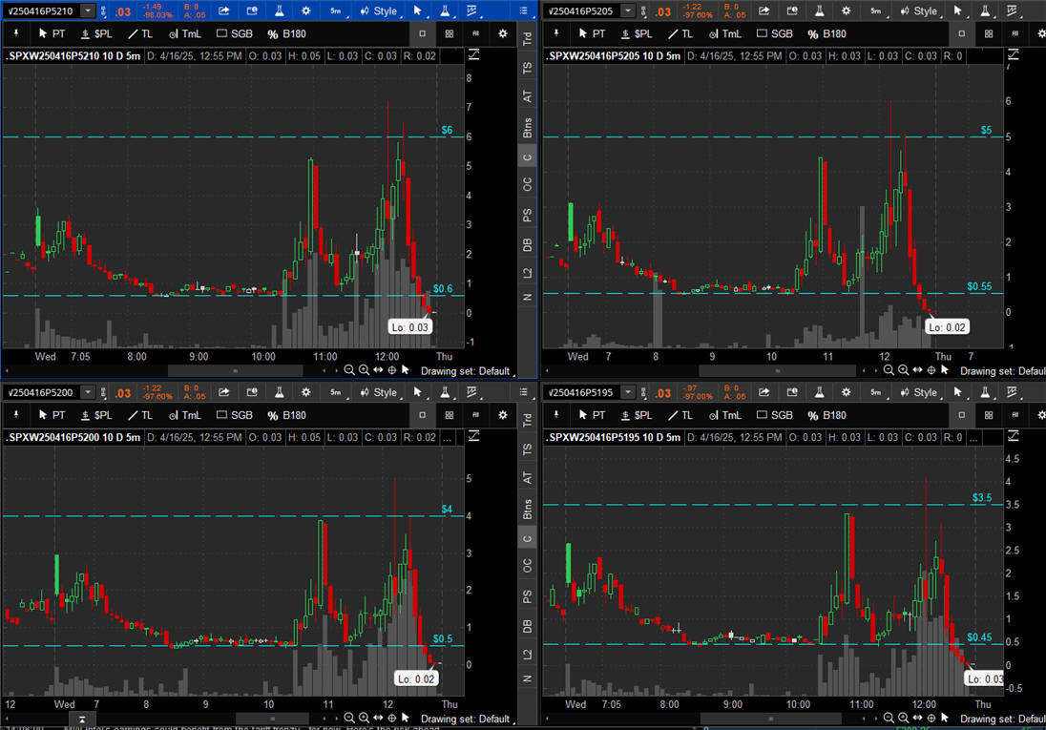Open 5m timeframe menu in P5210 header
The height and width of the screenshot is (730, 1046).
click(x=336, y=11)
